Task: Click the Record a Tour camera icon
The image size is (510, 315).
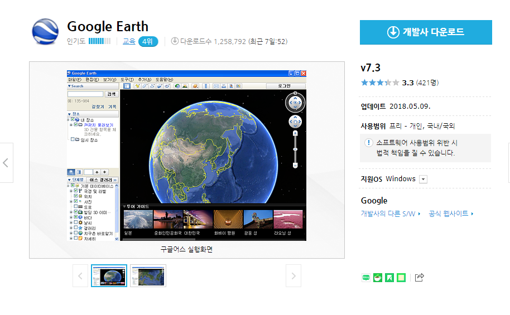Action: point(167,86)
